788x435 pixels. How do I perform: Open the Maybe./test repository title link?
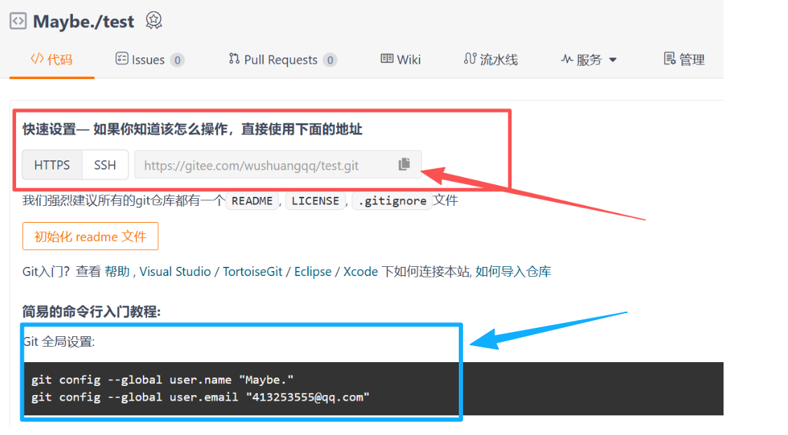[83, 22]
